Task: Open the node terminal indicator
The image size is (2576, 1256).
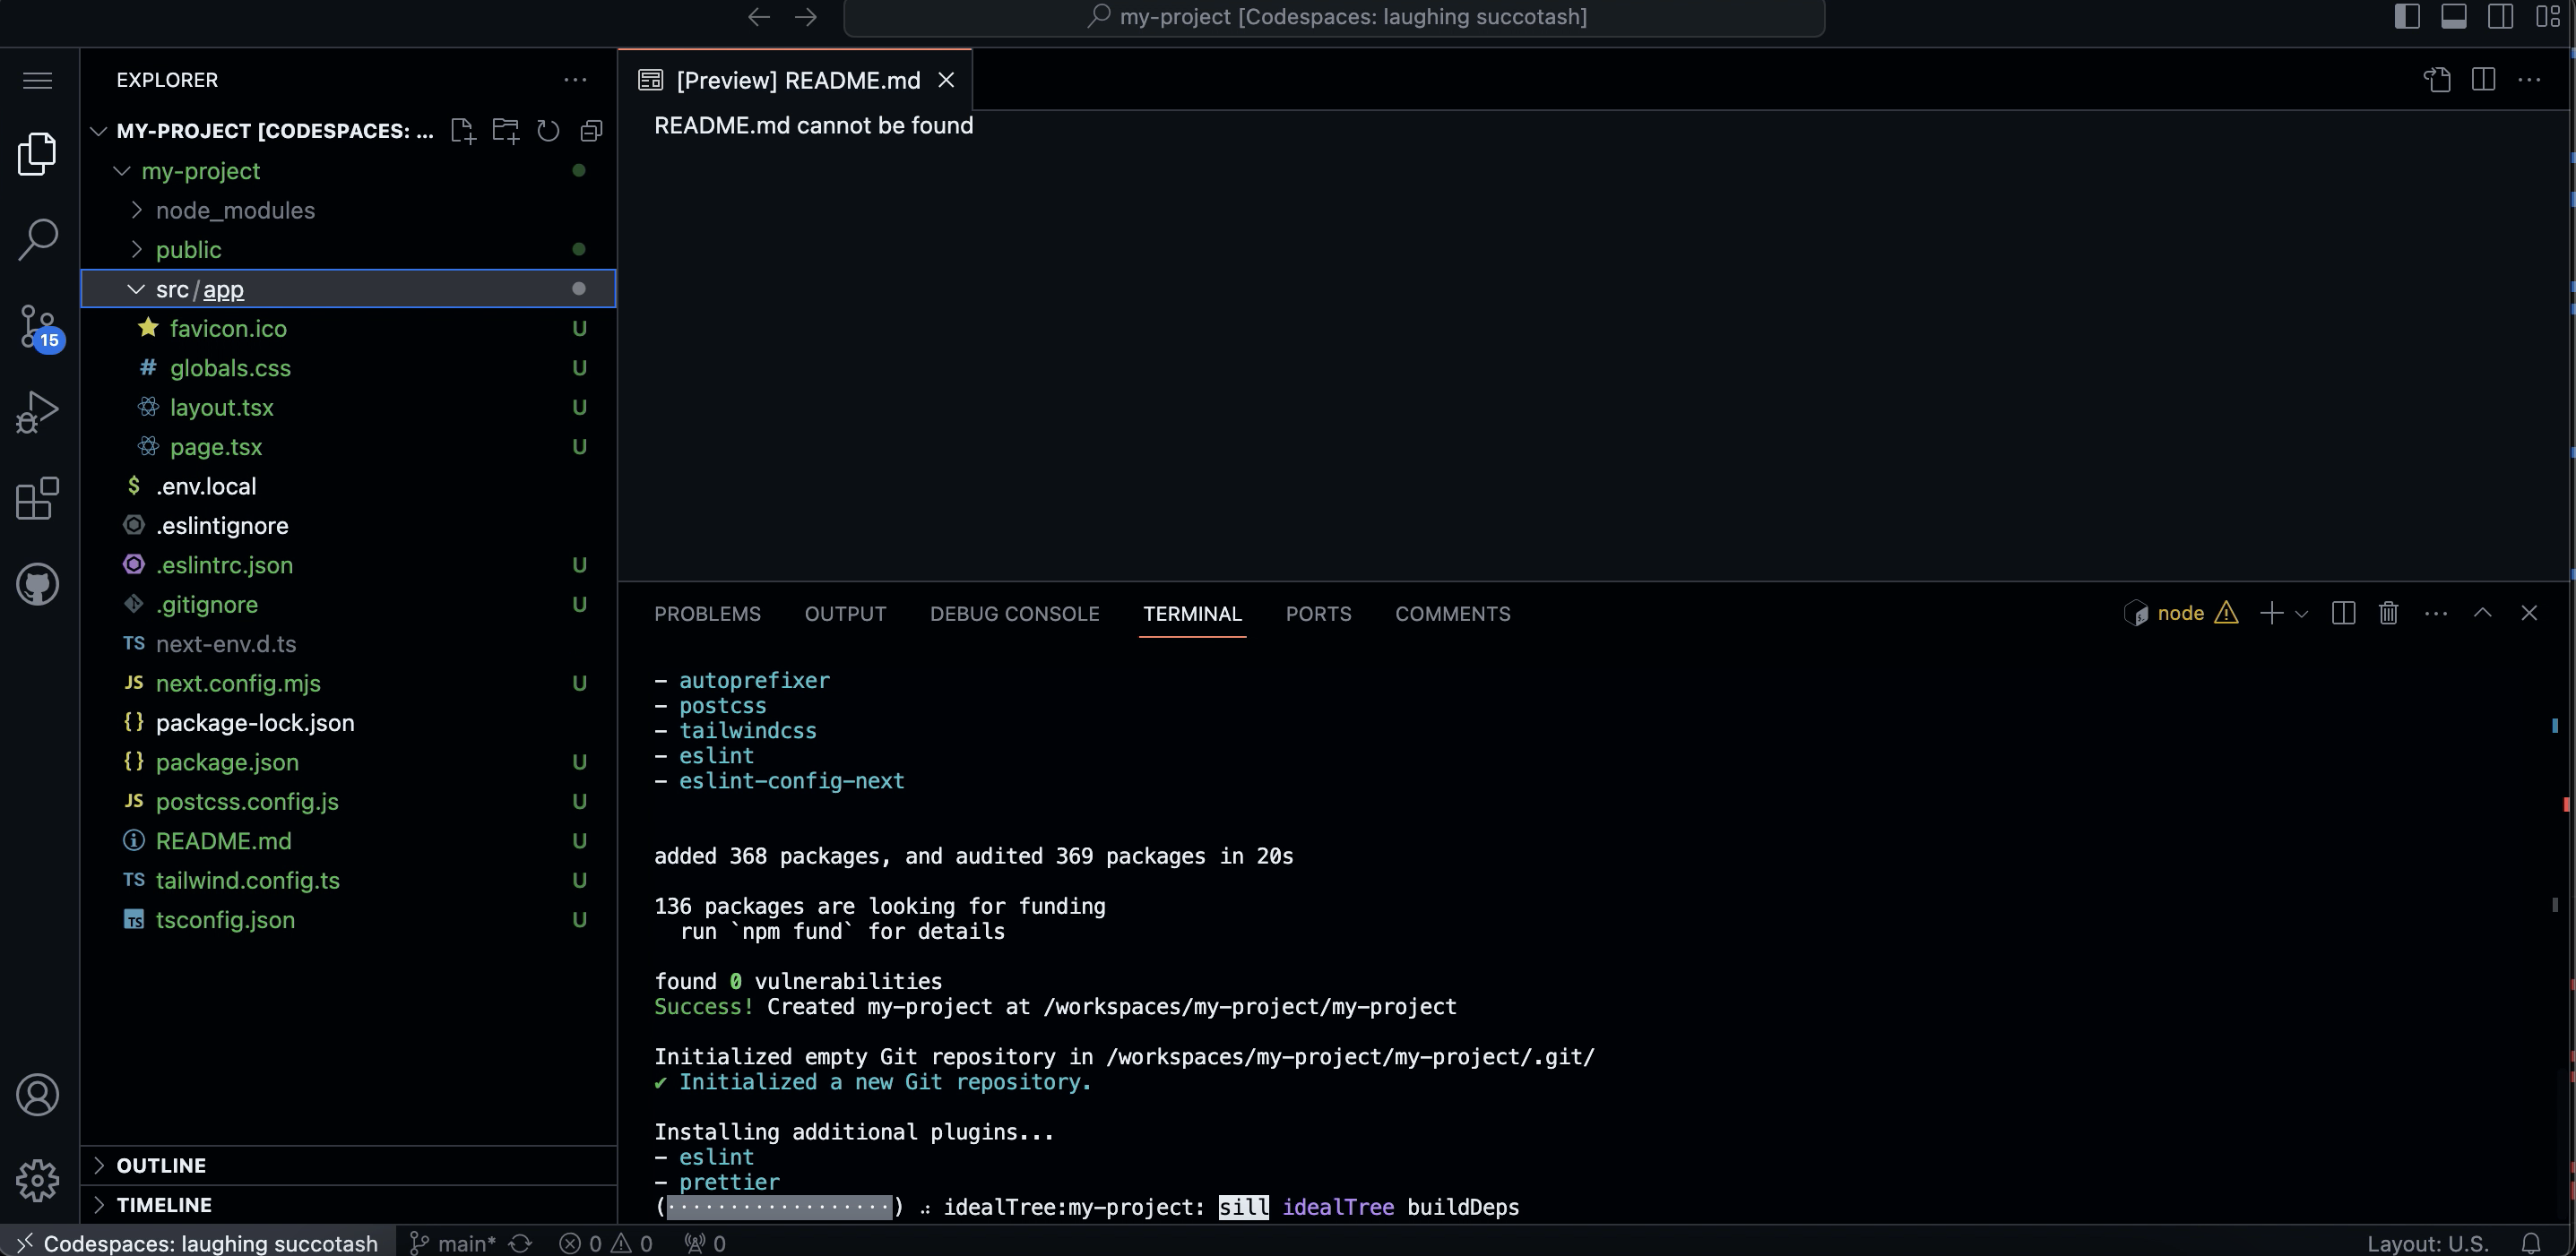Action: pyautogui.click(x=2180, y=614)
